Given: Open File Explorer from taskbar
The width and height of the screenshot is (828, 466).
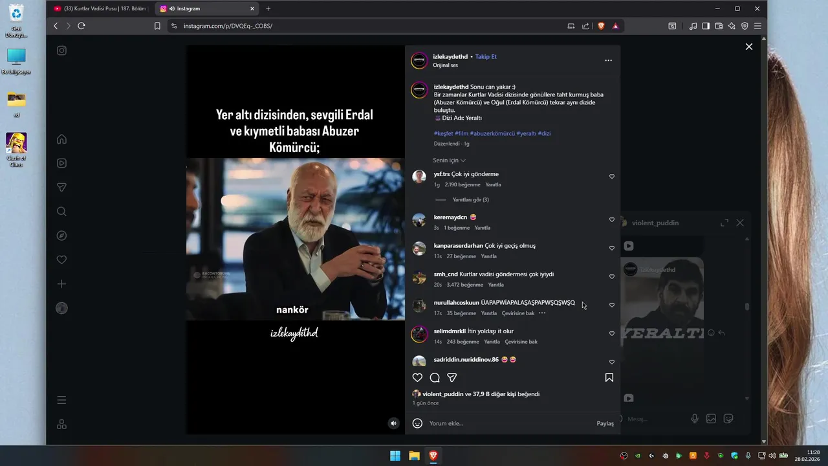Looking at the screenshot, I should click(x=414, y=456).
